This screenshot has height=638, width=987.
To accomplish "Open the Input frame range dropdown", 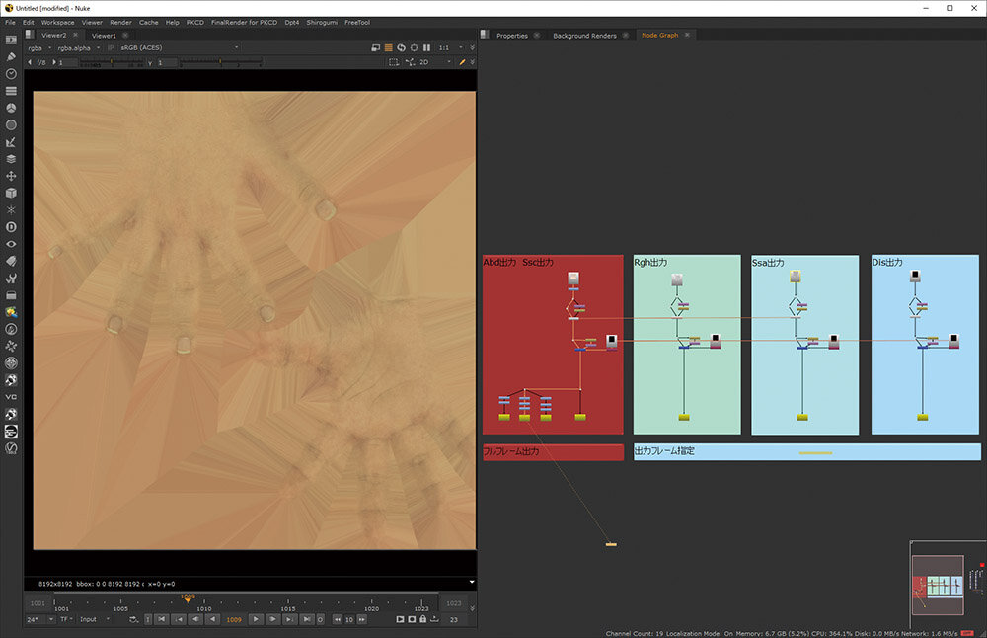I will [x=95, y=620].
